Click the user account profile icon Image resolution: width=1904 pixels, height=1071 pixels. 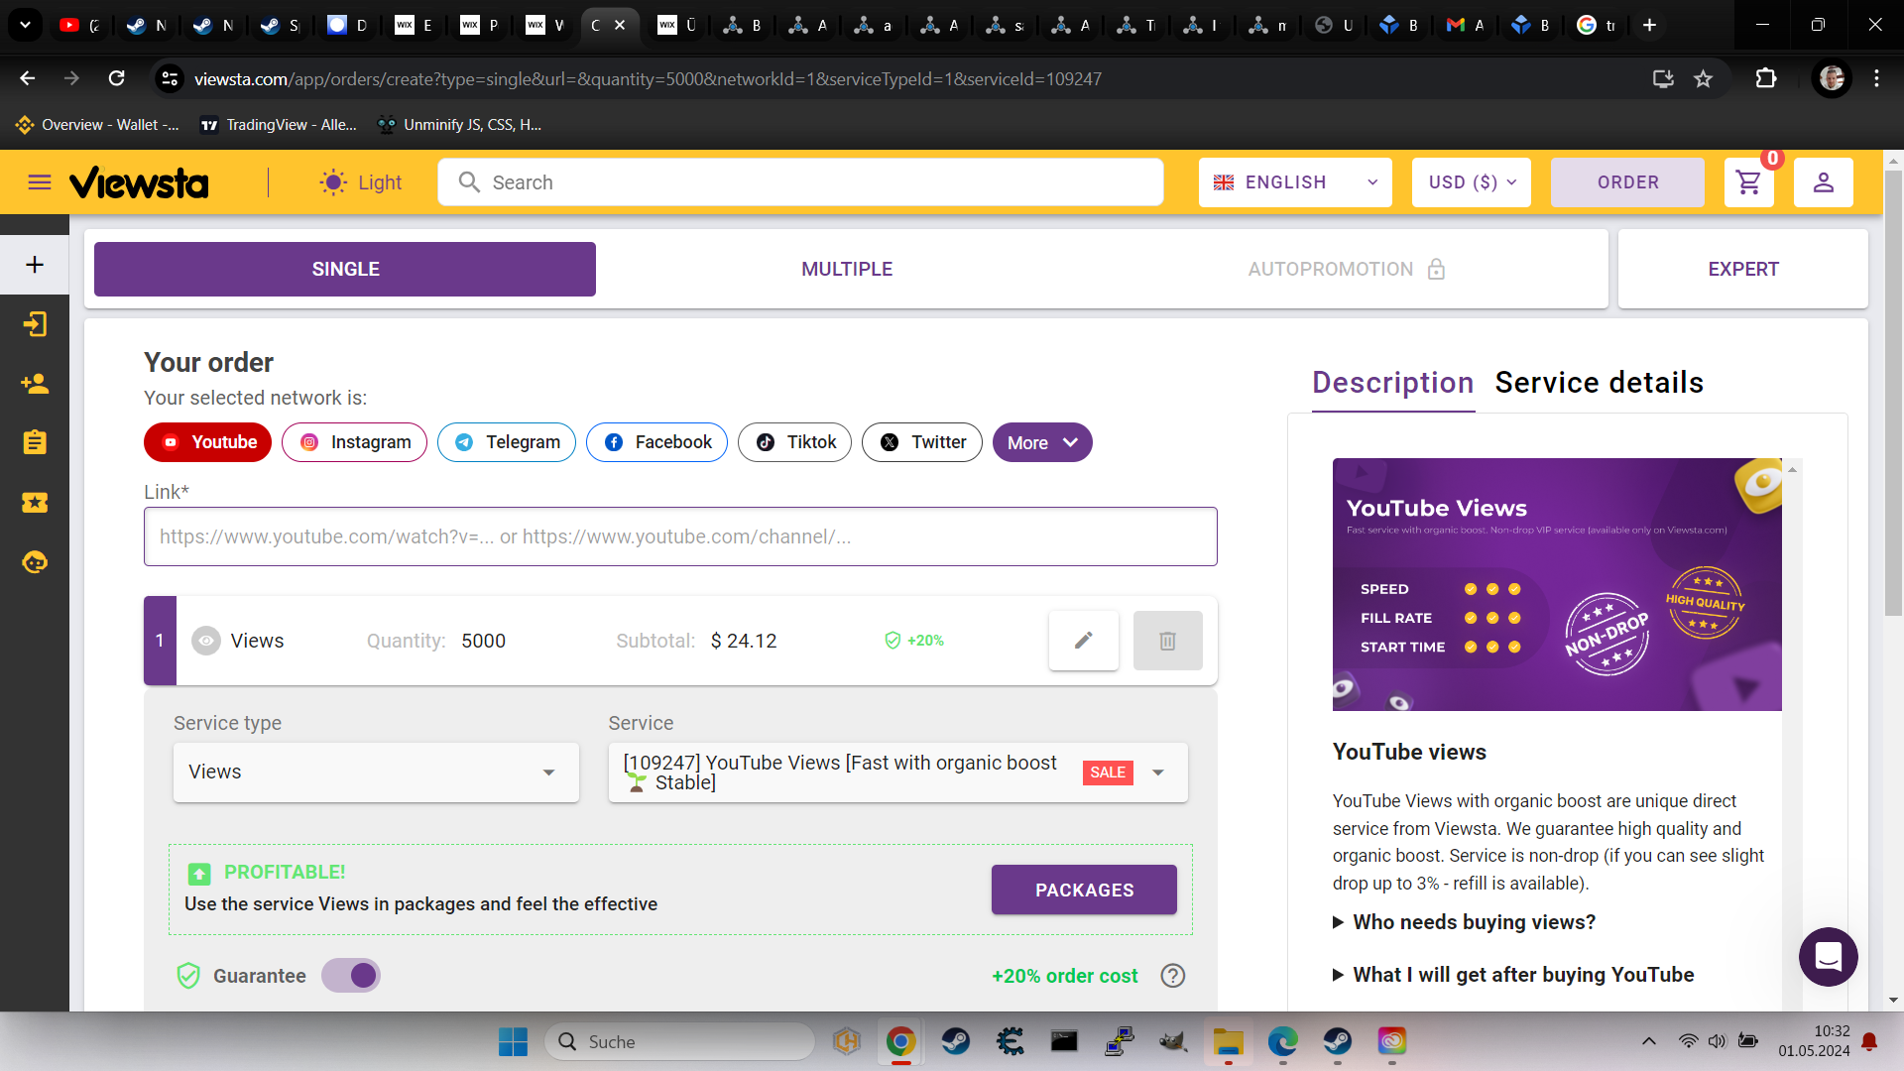point(1823,182)
